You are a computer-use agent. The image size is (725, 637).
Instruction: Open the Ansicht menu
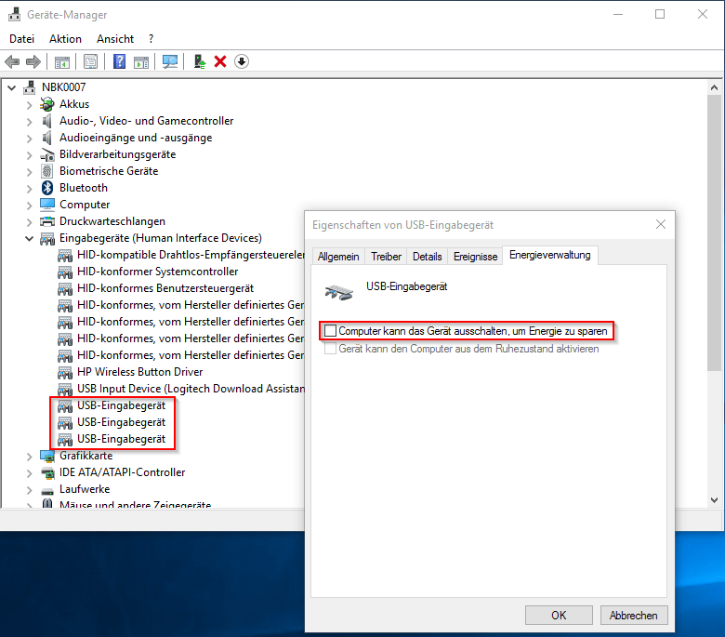(x=115, y=39)
